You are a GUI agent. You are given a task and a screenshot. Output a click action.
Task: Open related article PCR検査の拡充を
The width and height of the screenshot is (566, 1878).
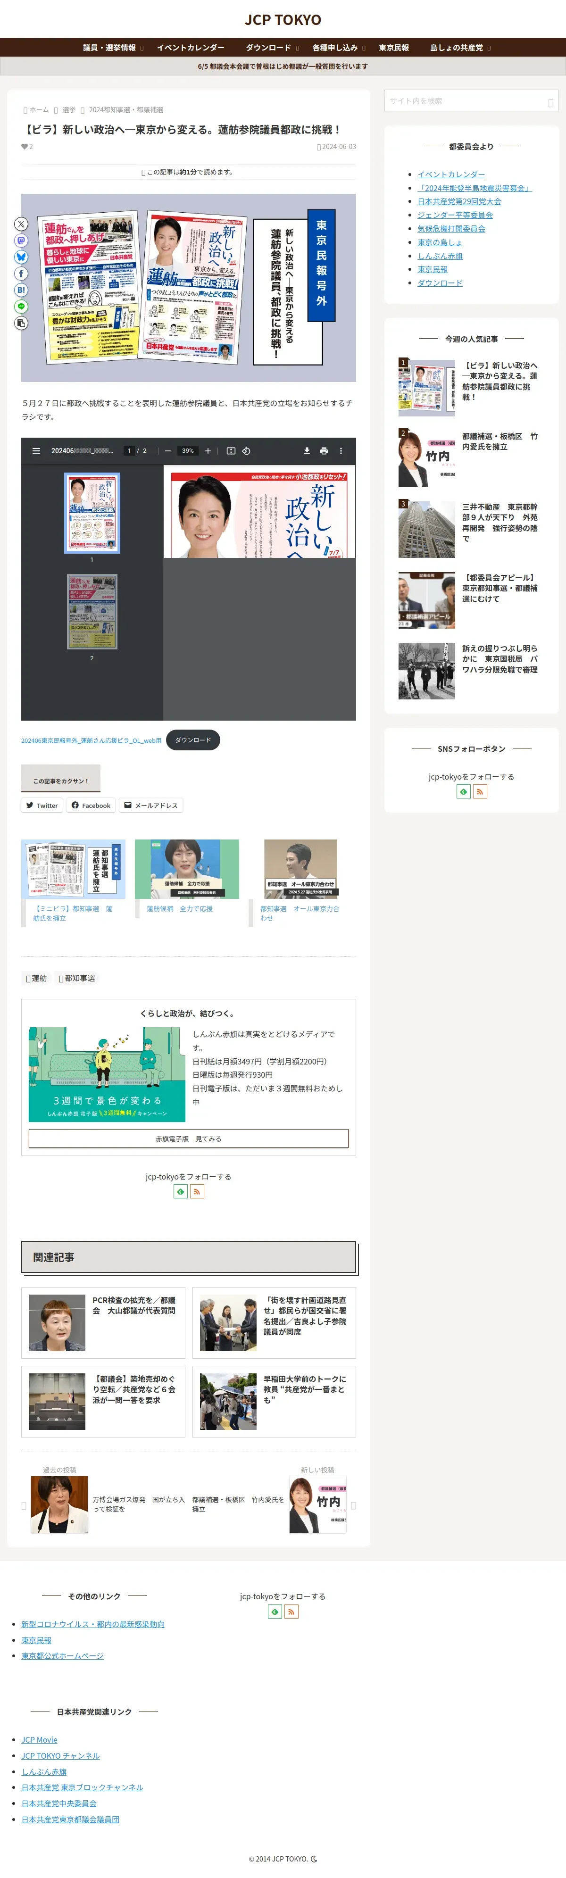103,1323
